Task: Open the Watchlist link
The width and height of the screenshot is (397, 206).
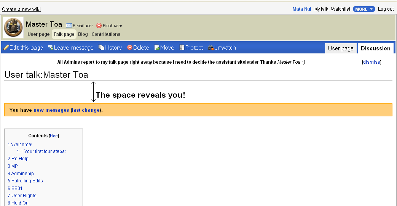Action: pyautogui.click(x=341, y=9)
